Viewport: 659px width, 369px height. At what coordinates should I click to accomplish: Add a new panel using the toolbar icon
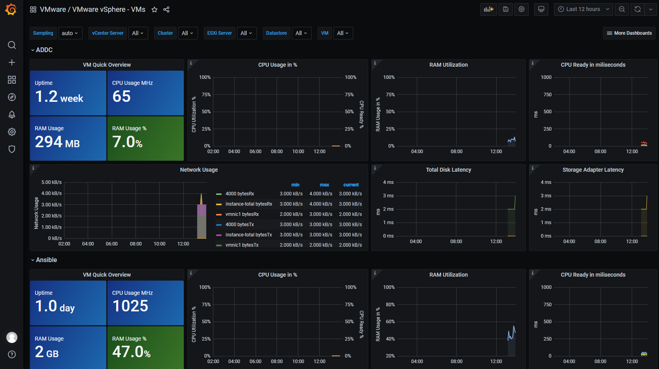[488, 9]
